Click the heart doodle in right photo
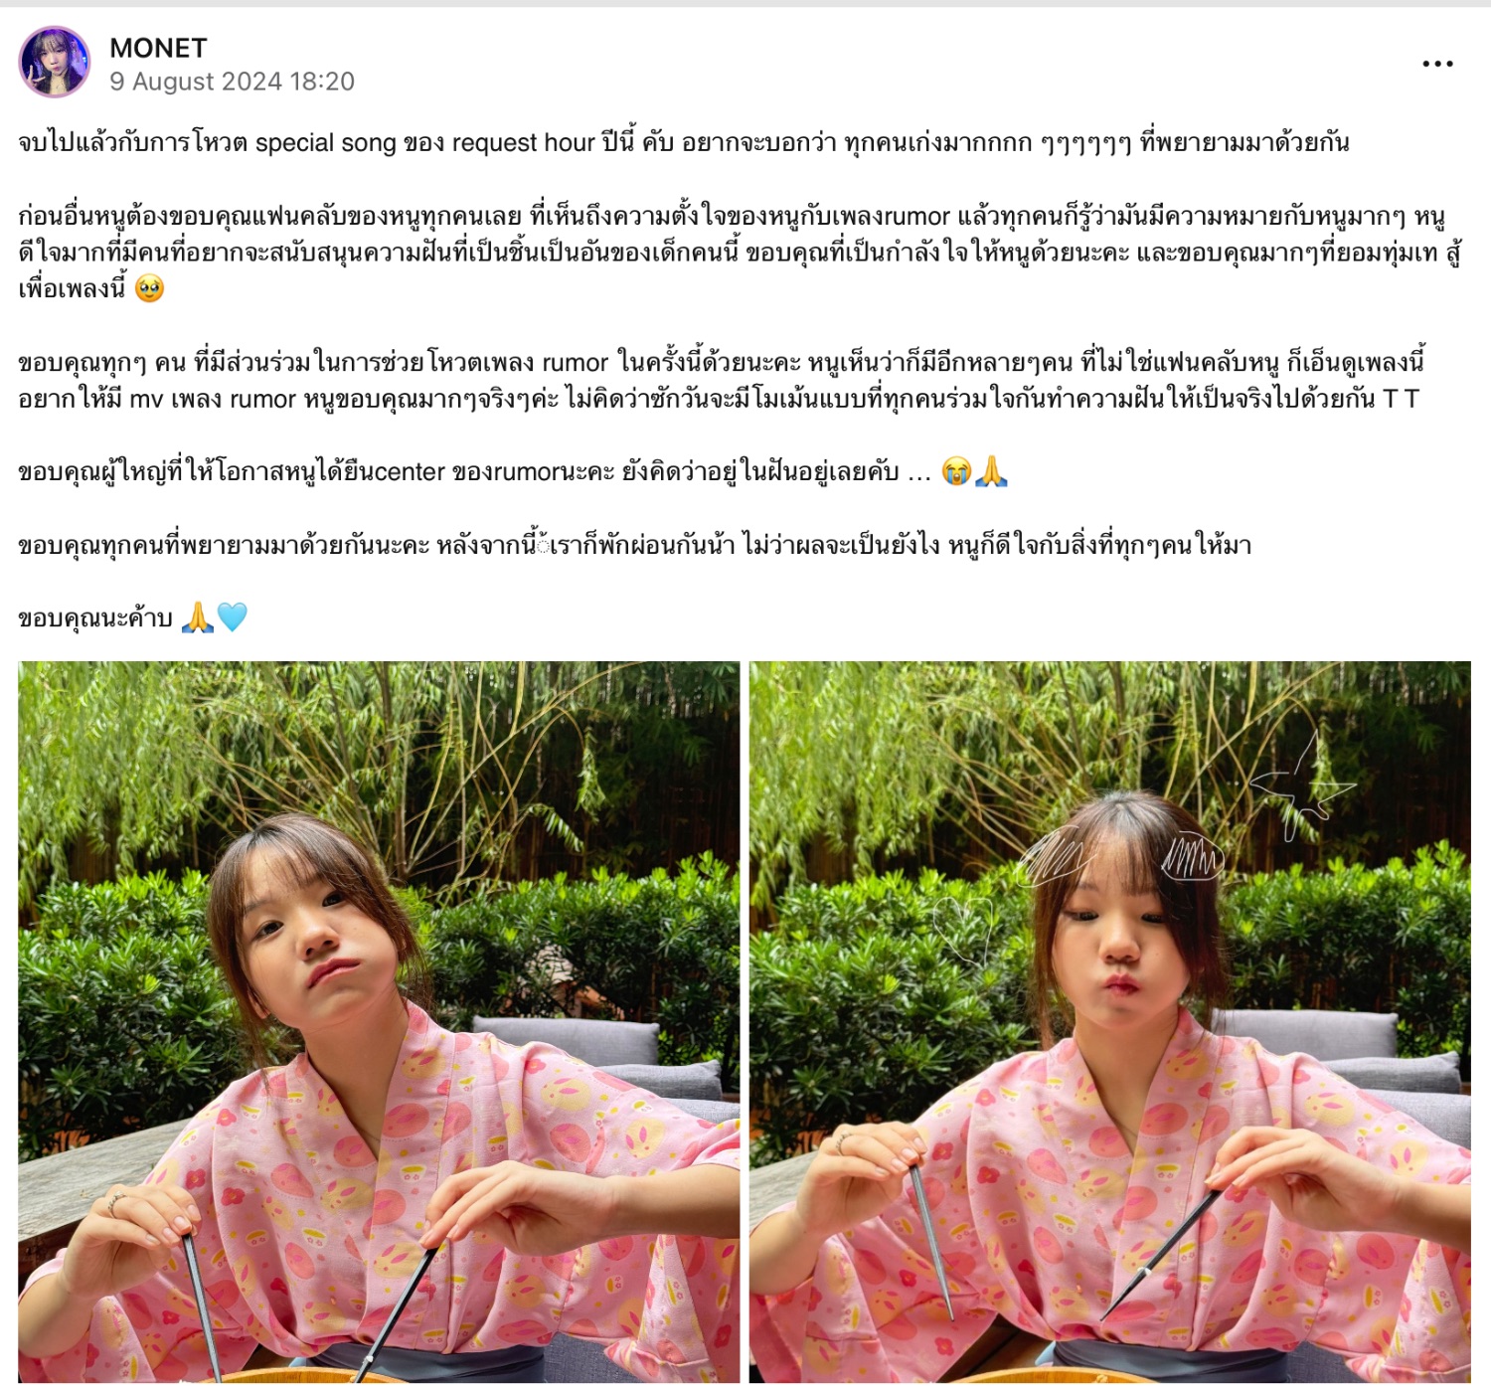Viewport: 1491px width, 1395px height. [x=963, y=929]
